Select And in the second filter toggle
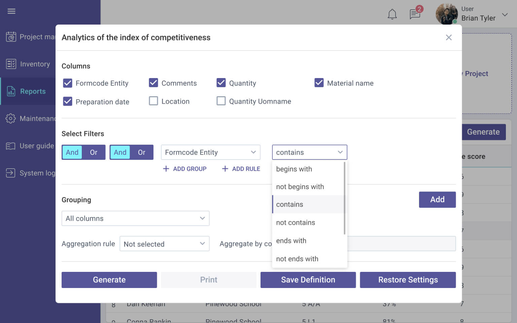 click(x=120, y=152)
